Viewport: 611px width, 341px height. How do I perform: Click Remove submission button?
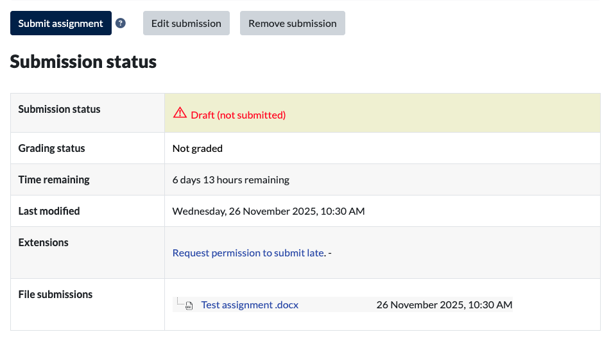pyautogui.click(x=292, y=23)
